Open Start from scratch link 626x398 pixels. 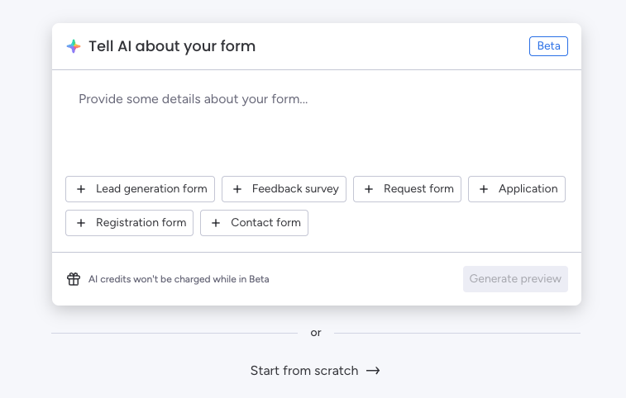click(304, 371)
